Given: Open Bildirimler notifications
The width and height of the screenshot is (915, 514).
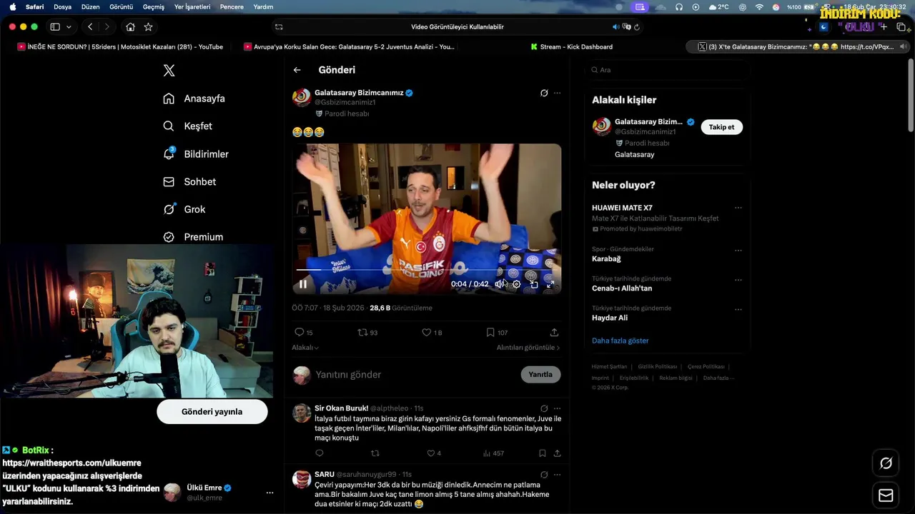Looking at the screenshot, I should (196, 153).
